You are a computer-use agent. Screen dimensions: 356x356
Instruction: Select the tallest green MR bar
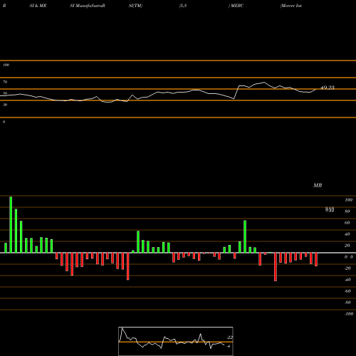(x=11, y=224)
